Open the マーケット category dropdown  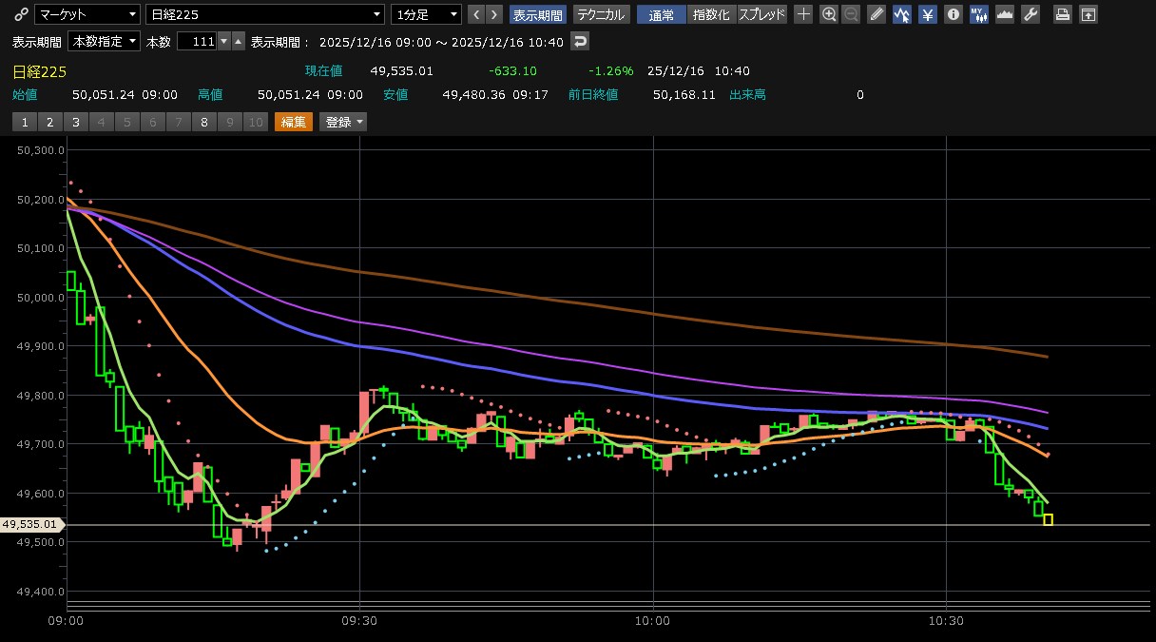pyautogui.click(x=87, y=14)
